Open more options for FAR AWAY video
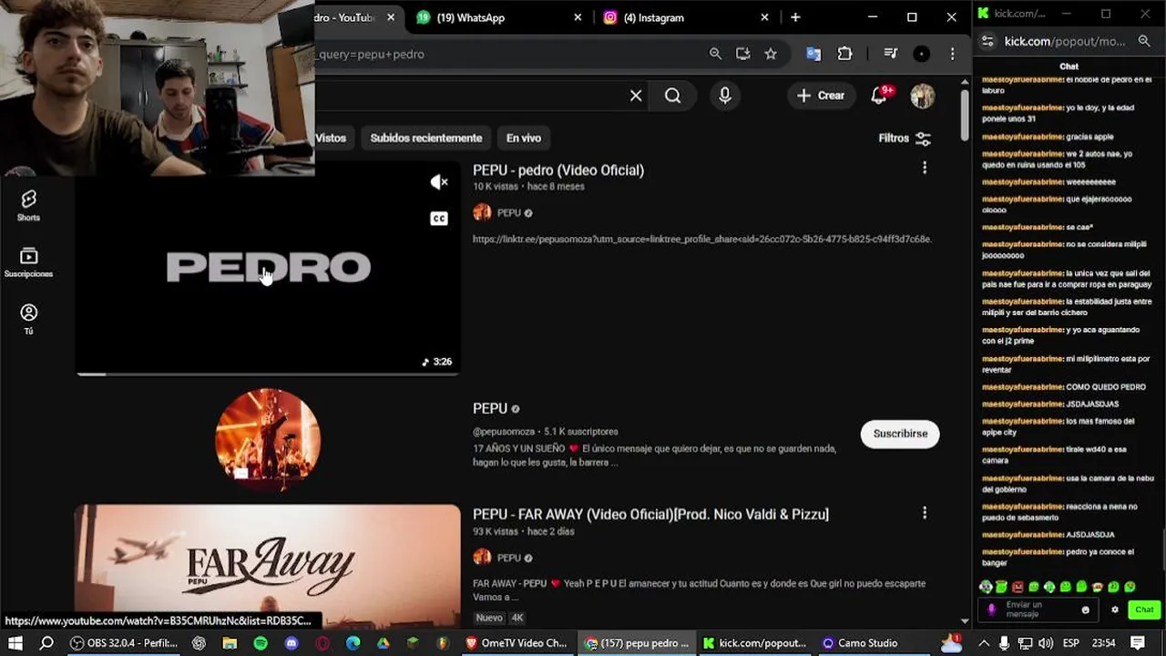1166x656 pixels. (x=925, y=513)
